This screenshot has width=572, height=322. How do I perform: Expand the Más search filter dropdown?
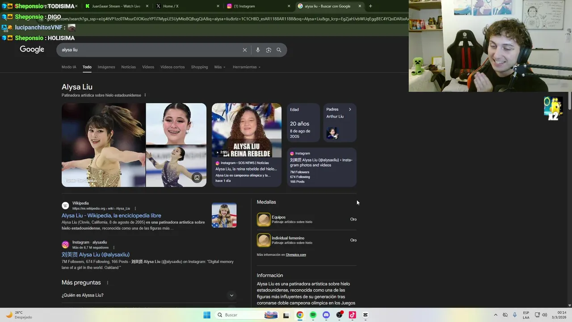pos(219,67)
